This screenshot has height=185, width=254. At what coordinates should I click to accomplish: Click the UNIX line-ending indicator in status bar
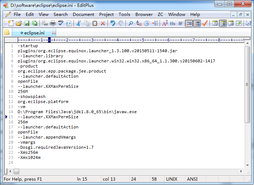coord(172,179)
